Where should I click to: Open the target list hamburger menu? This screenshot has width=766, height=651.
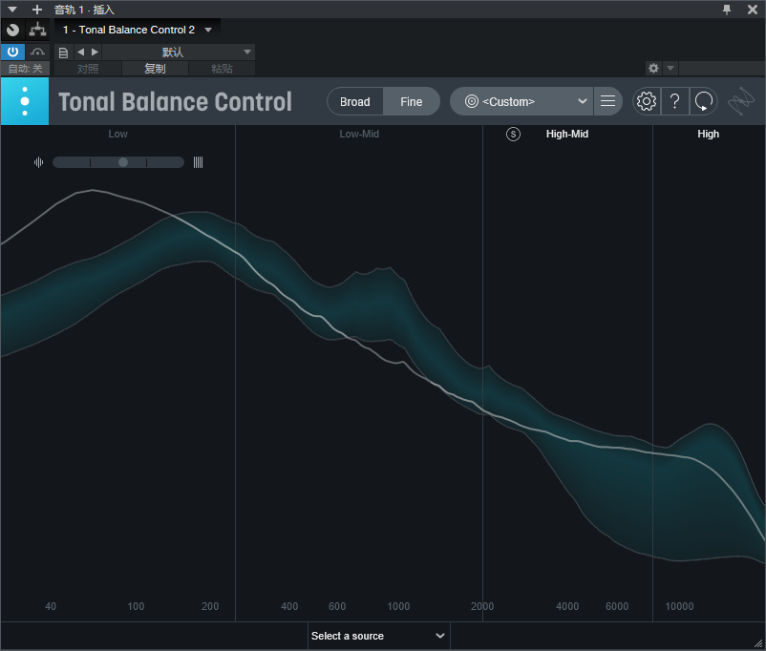point(607,101)
